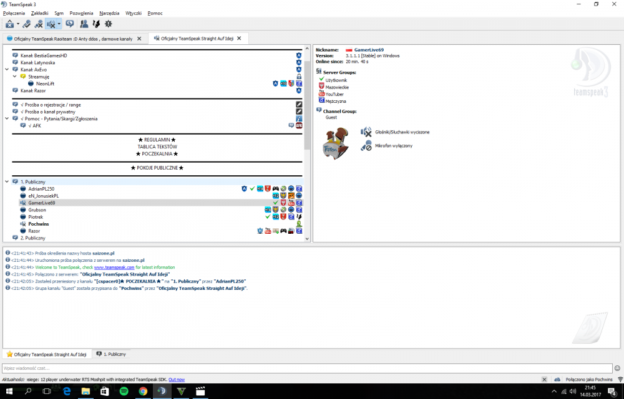Click the wolf head toolbar icon
Viewport: 624px width, 399px height.
pyautogui.click(x=96, y=24)
